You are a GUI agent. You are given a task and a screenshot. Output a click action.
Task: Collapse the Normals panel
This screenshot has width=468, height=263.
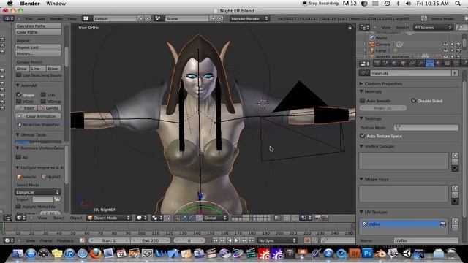[x=361, y=91]
